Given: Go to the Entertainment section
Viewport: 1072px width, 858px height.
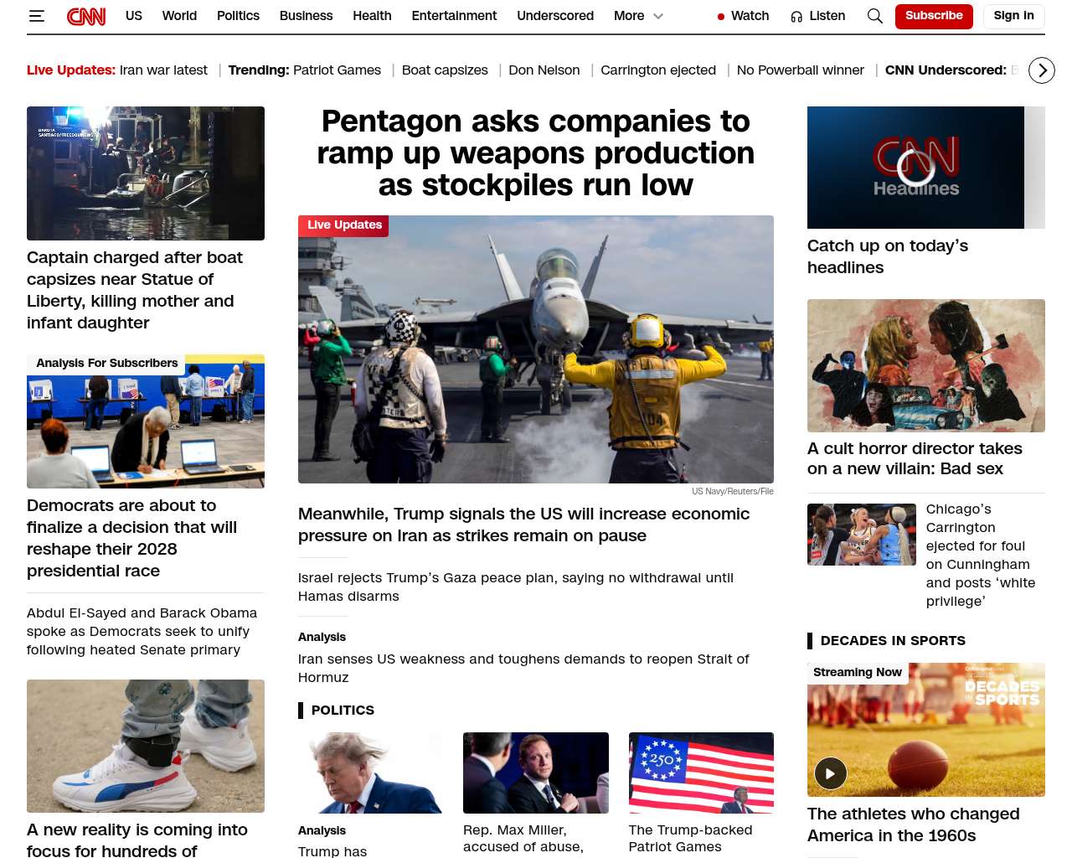Looking at the screenshot, I should coord(454,16).
